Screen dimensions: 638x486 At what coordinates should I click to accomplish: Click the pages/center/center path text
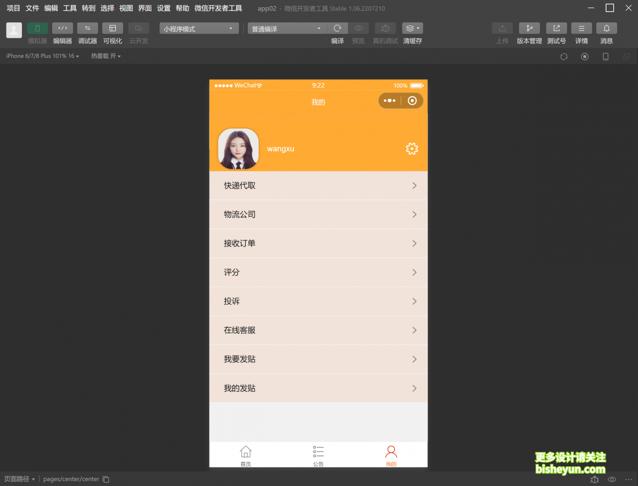pos(71,479)
